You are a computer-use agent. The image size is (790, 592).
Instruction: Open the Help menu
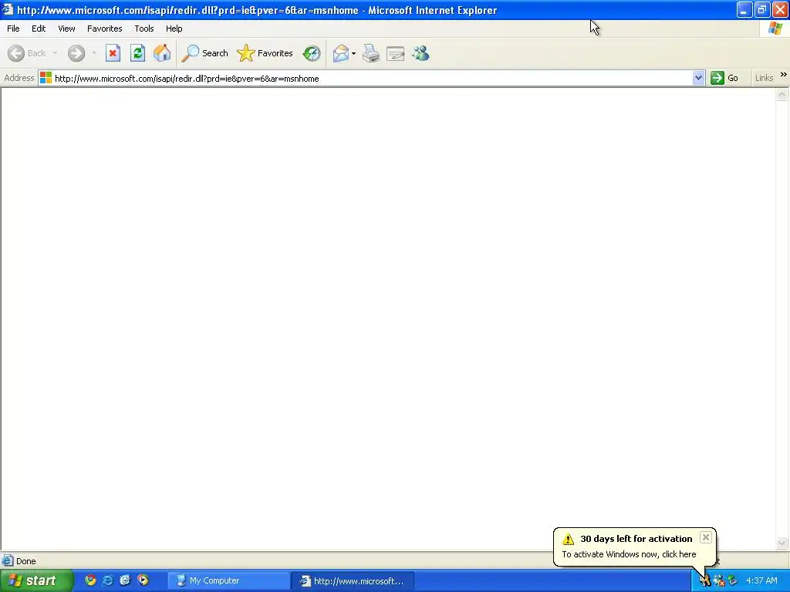tap(174, 29)
